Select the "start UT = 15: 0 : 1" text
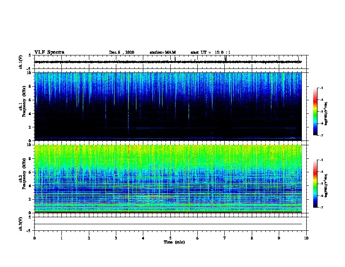The width and height of the screenshot is (345, 267). click(x=210, y=52)
